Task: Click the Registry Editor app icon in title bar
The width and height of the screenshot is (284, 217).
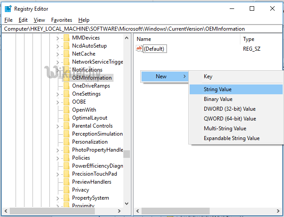Action: (8, 8)
